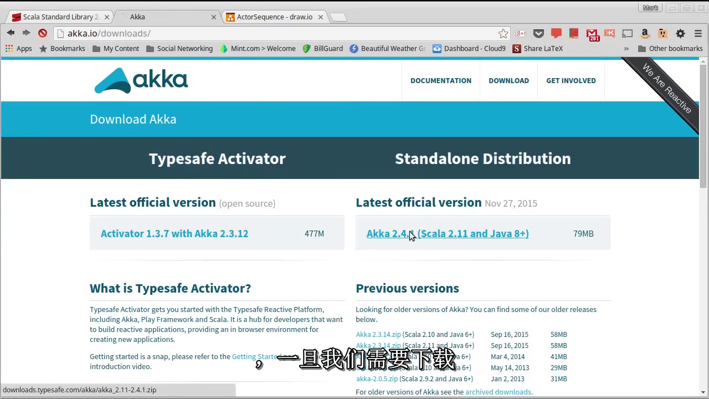Click the Download Akka banner title
The width and height of the screenshot is (709, 399).
[133, 119]
